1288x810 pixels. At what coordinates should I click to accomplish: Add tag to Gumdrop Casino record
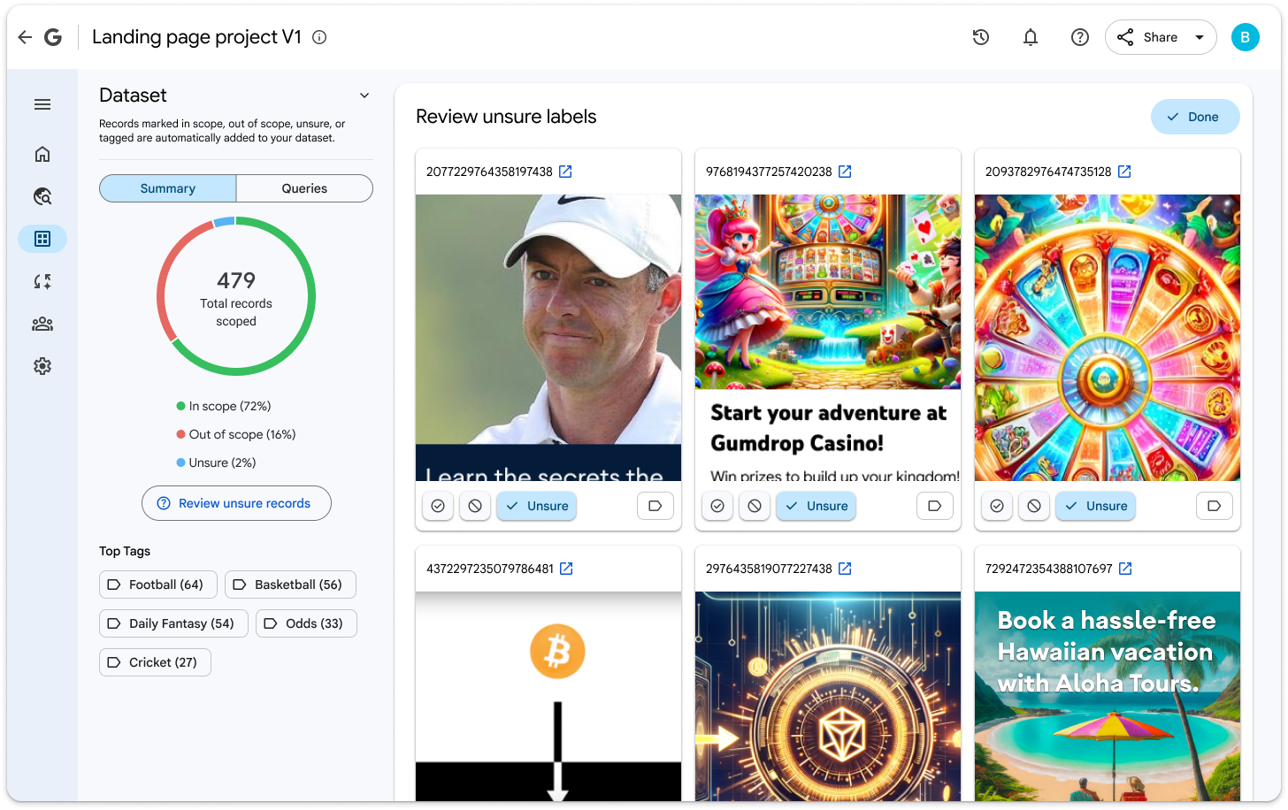(935, 506)
